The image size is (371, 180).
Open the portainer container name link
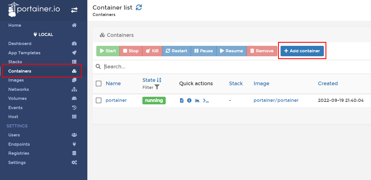[116, 100]
